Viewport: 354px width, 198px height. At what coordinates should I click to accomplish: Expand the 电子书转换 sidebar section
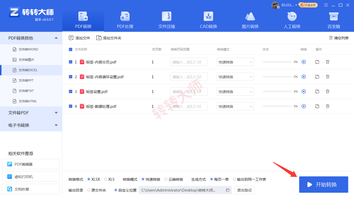(56, 125)
